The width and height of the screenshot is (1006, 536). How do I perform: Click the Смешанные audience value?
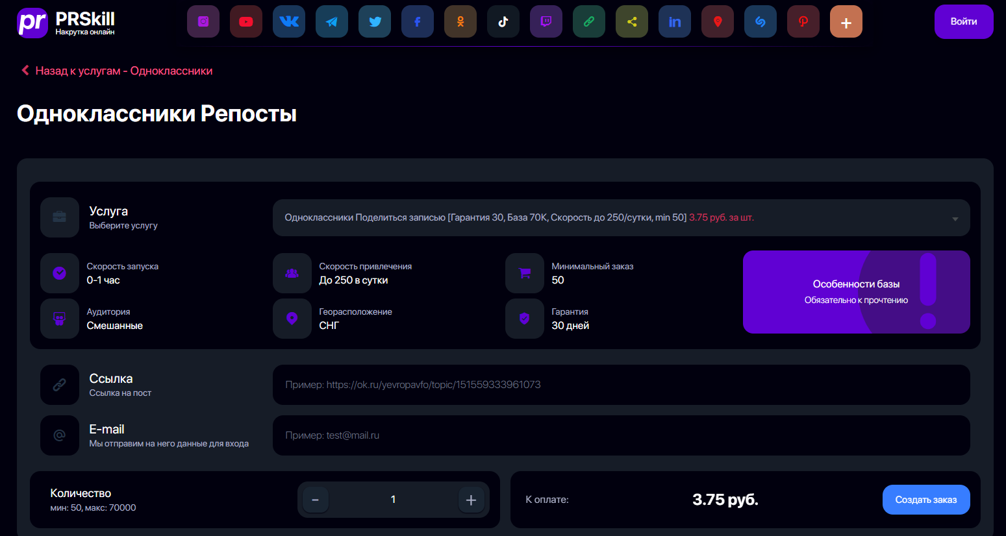(x=115, y=326)
